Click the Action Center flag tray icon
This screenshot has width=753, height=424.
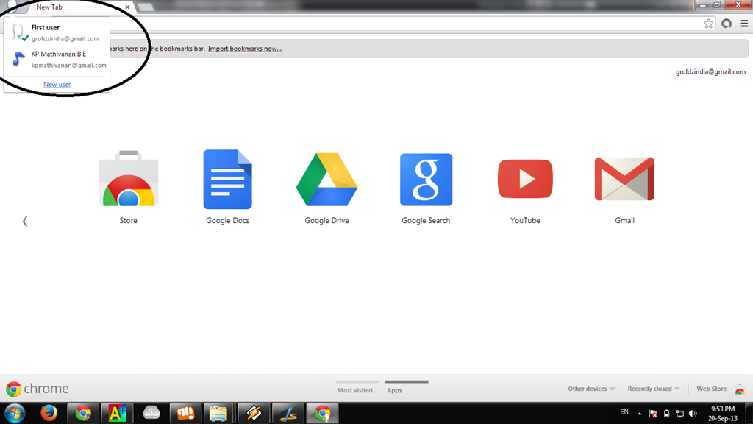point(653,414)
